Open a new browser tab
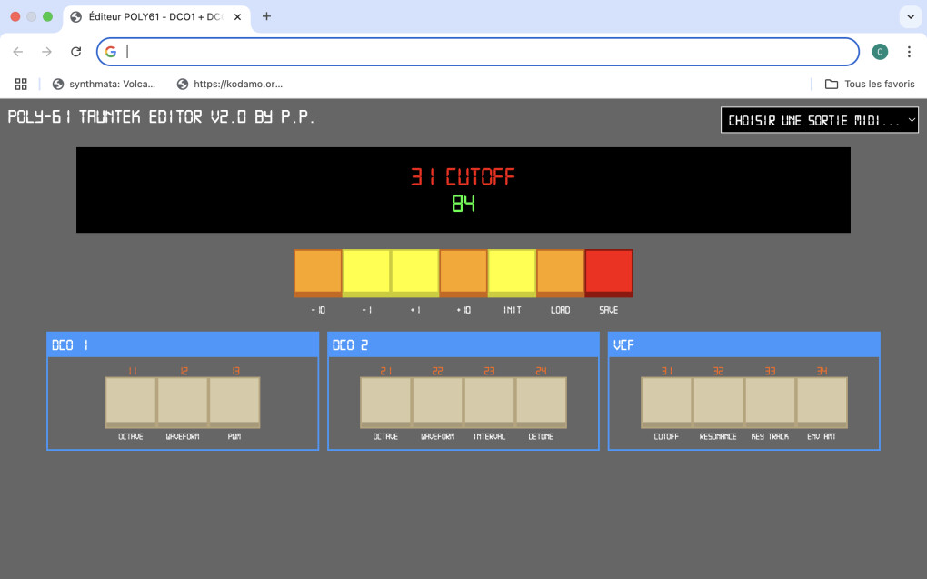 pyautogui.click(x=266, y=16)
